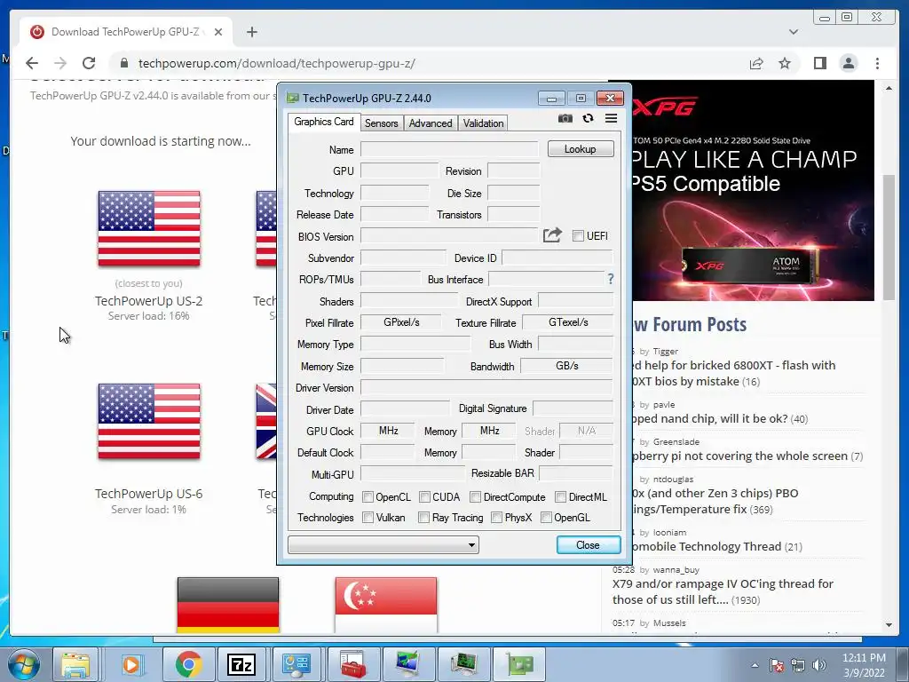Click the site padlock icon
This screenshot has height=682, width=909.
point(123,63)
